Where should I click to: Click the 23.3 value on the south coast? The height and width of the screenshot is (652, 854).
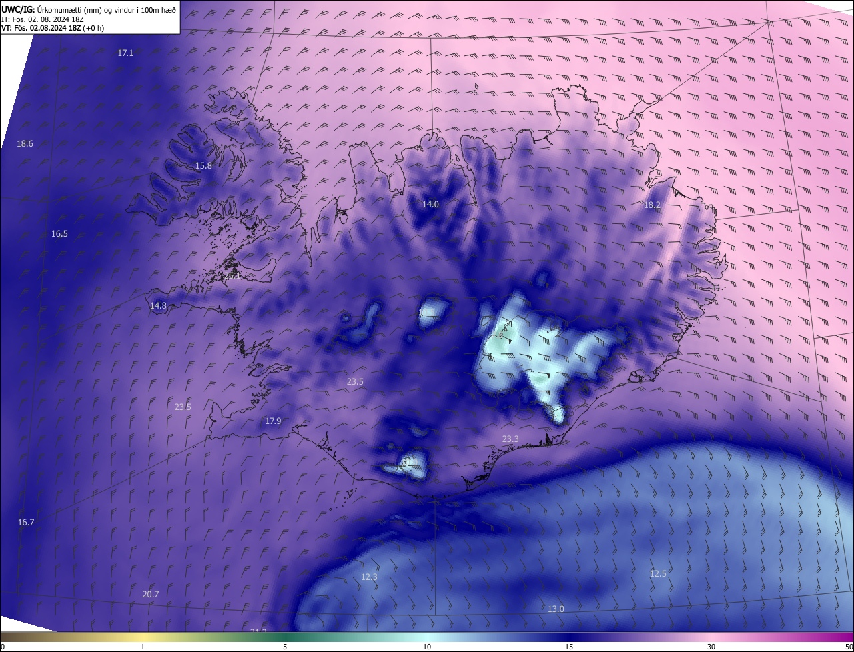pos(510,438)
